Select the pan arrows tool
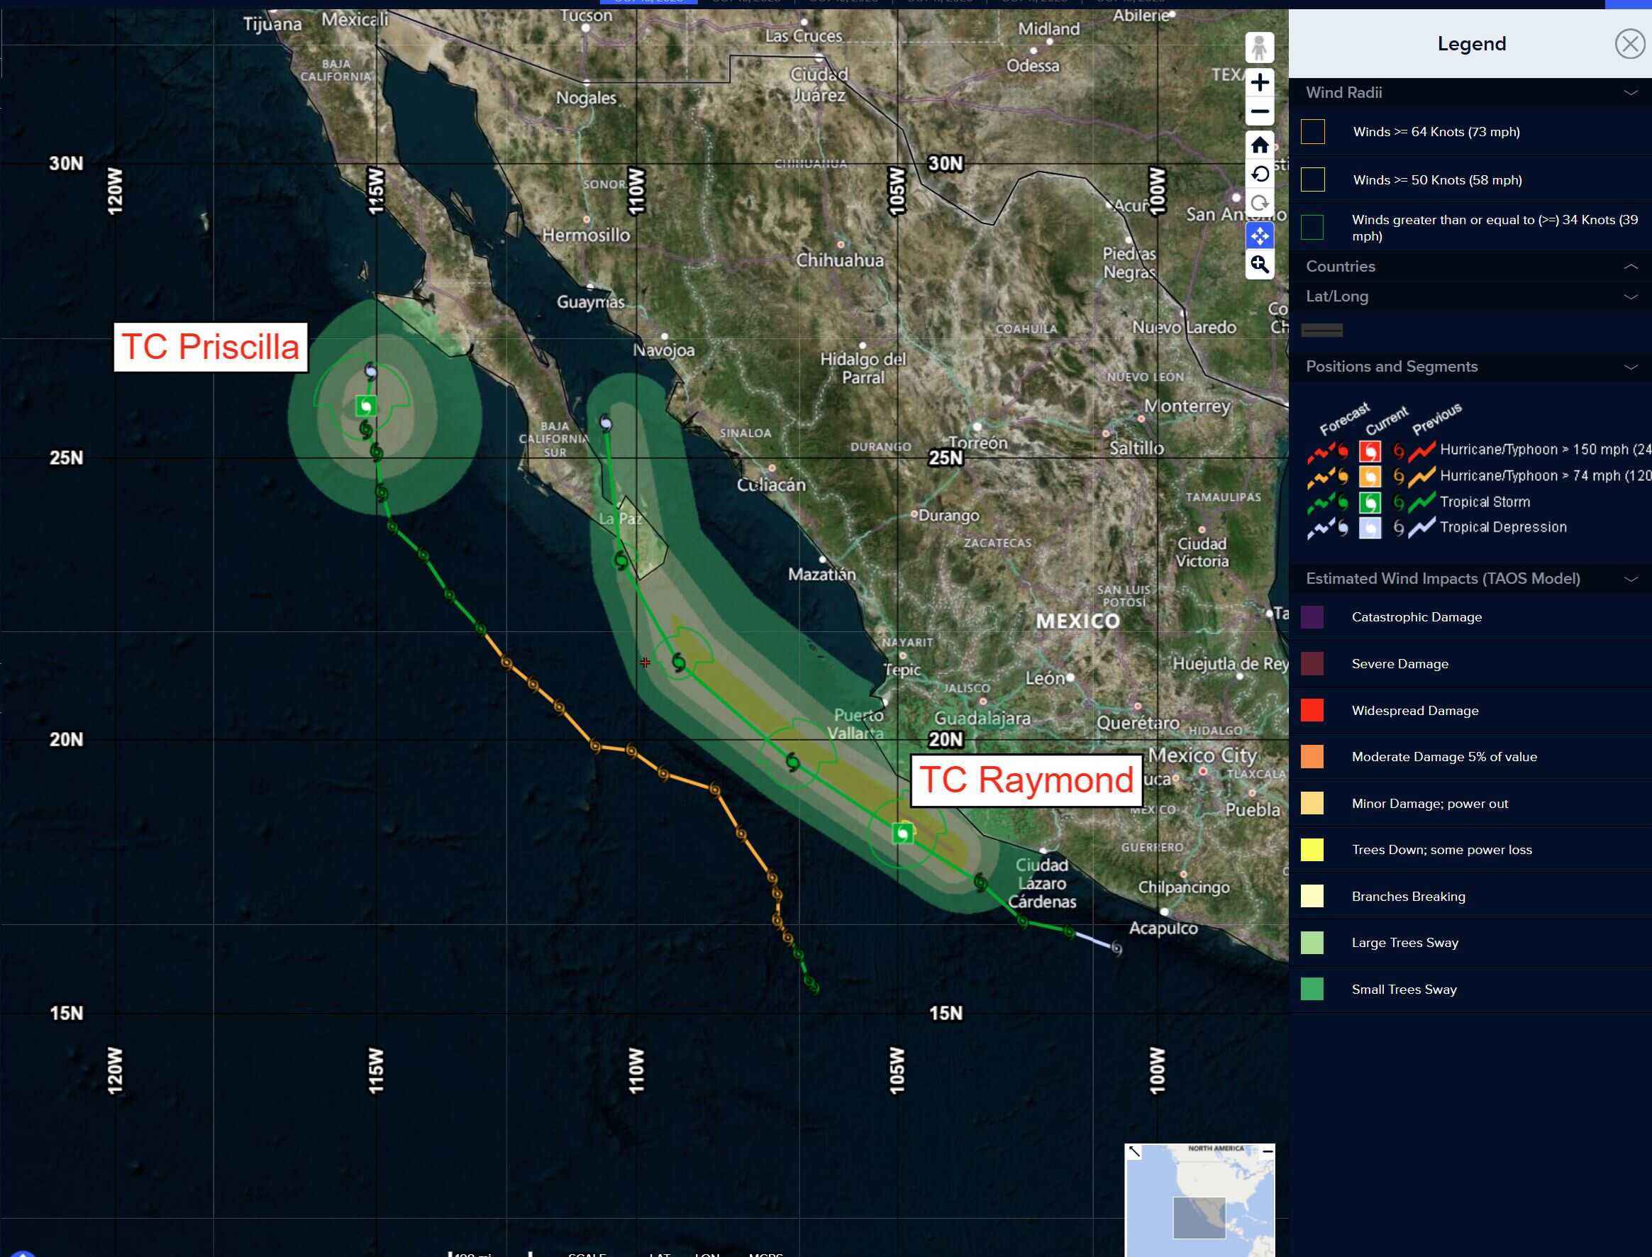This screenshot has width=1652, height=1257. 1260,236
